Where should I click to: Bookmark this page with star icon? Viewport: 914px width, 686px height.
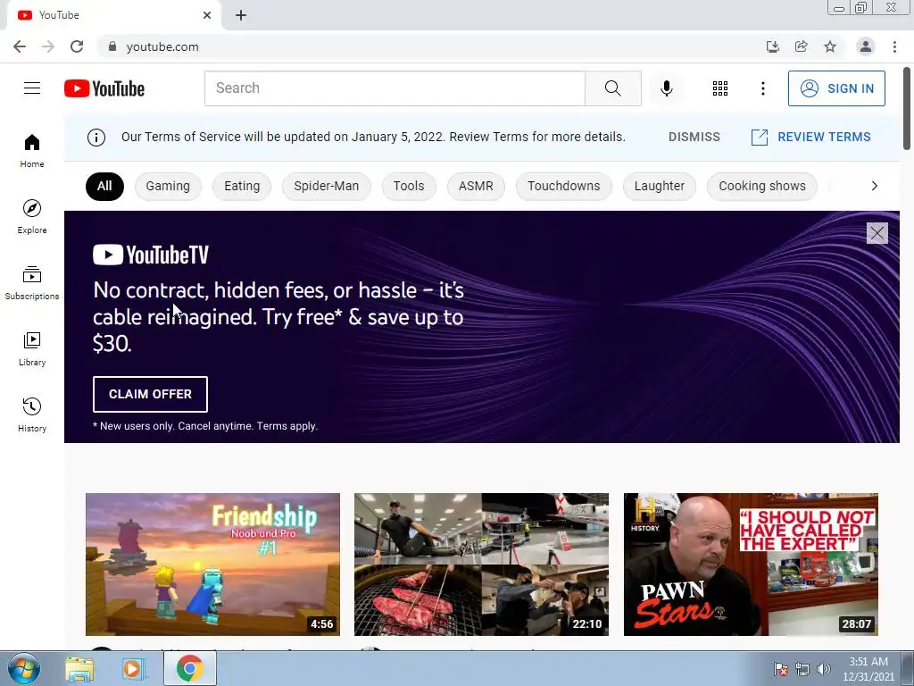(x=830, y=46)
